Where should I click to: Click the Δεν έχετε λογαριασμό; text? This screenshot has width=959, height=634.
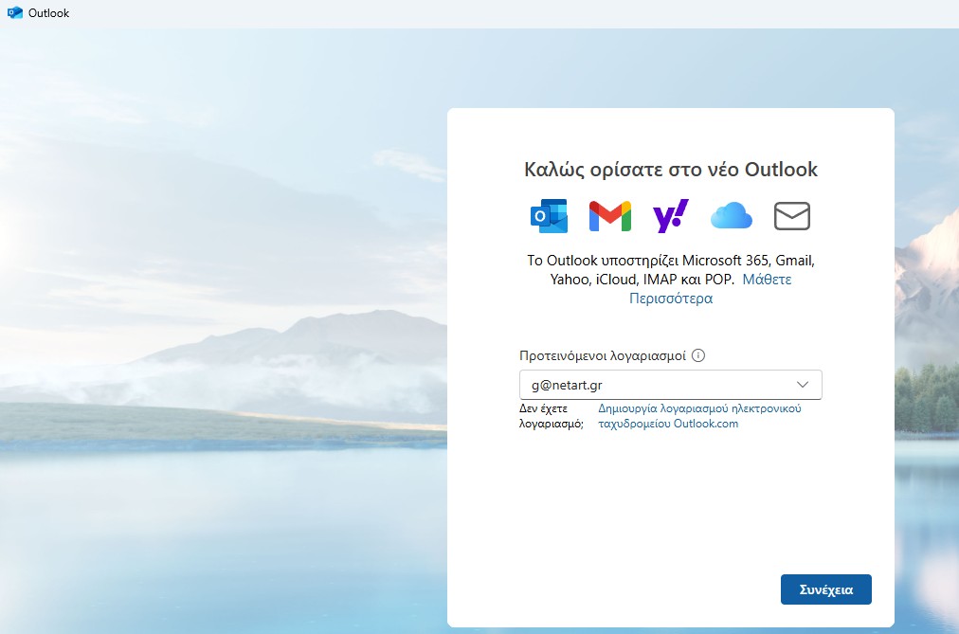tap(552, 416)
